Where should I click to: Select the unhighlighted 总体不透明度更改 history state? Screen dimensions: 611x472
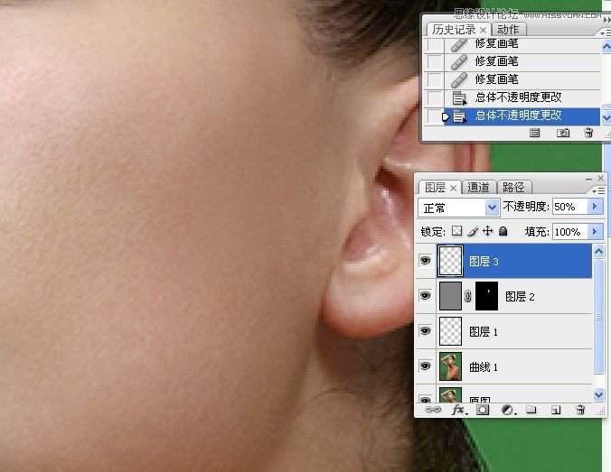click(x=522, y=97)
